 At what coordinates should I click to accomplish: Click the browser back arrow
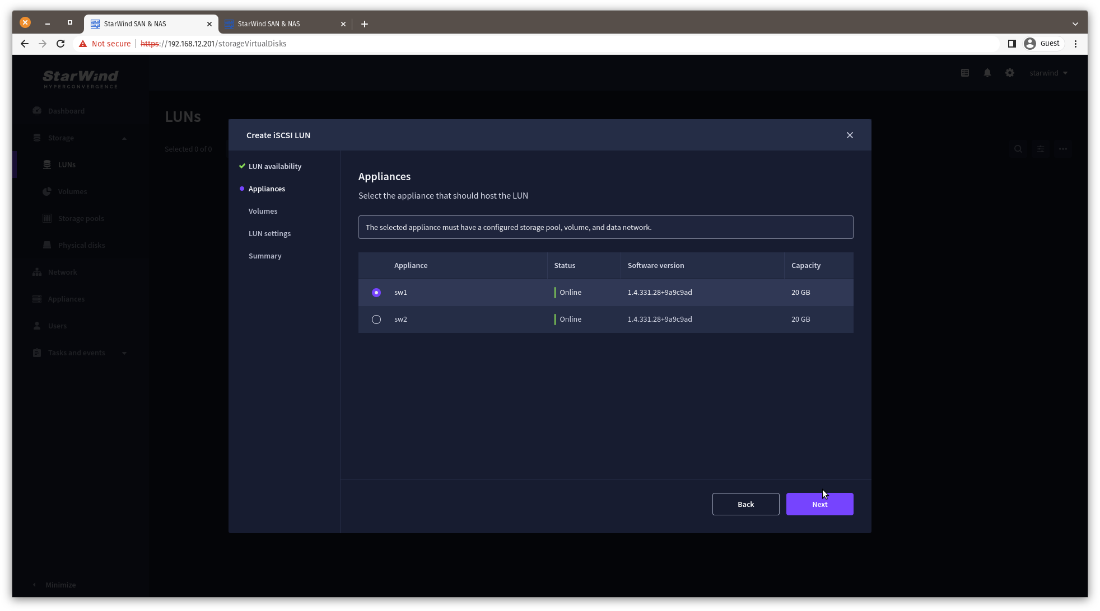[24, 44]
